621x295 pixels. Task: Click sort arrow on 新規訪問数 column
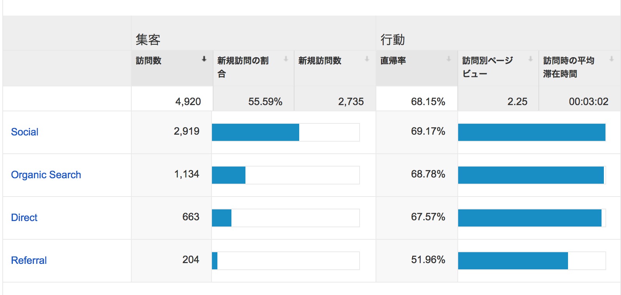coord(367,59)
